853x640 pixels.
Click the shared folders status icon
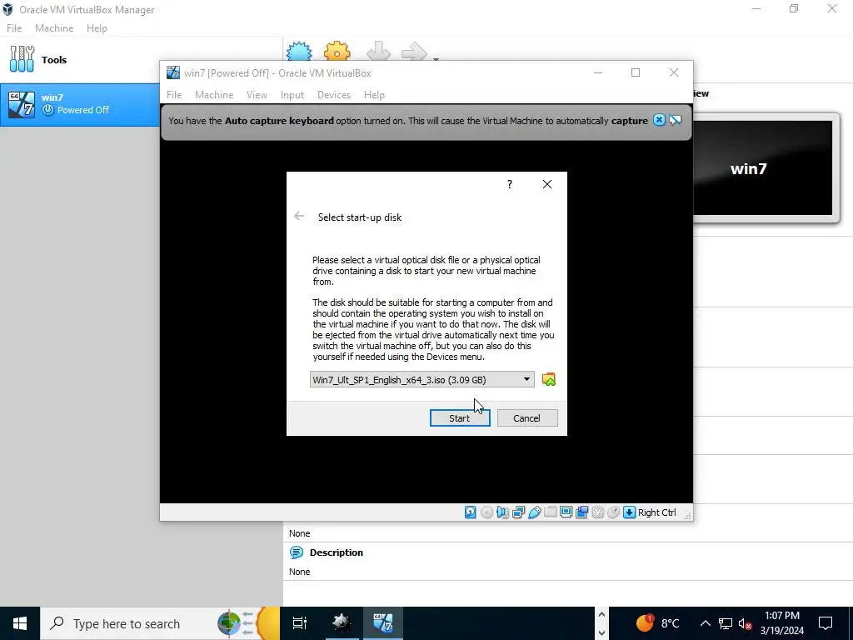click(x=550, y=512)
